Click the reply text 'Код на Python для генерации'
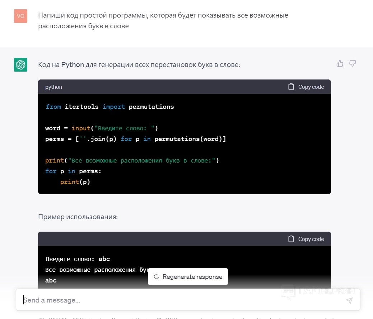 (x=139, y=65)
